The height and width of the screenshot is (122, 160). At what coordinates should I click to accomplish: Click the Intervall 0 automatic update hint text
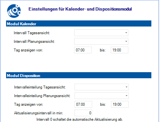(80, 119)
